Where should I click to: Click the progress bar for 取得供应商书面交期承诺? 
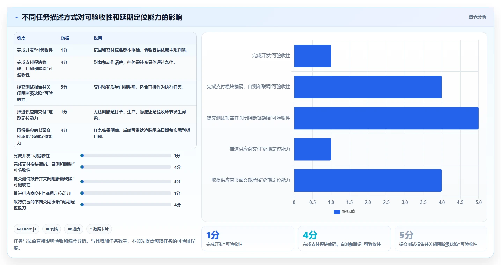click(126, 205)
